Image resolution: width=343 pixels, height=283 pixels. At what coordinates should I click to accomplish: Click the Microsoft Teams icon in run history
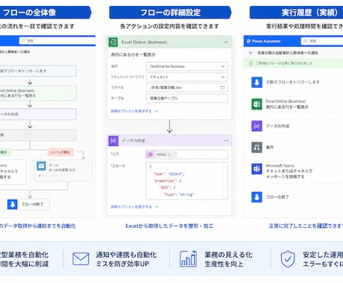click(257, 169)
